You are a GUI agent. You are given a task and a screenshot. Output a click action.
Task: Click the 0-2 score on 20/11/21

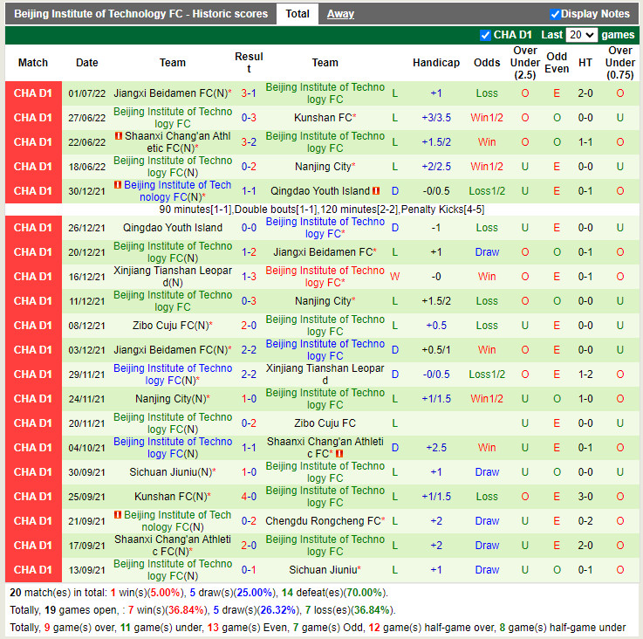click(249, 423)
